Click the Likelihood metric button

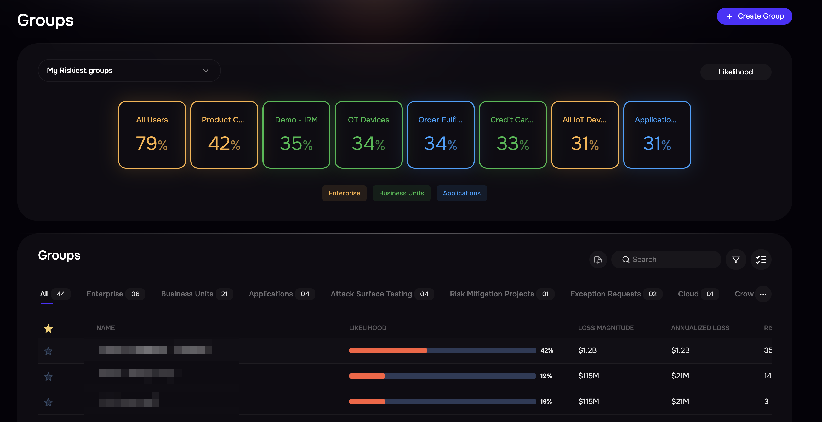coord(735,72)
